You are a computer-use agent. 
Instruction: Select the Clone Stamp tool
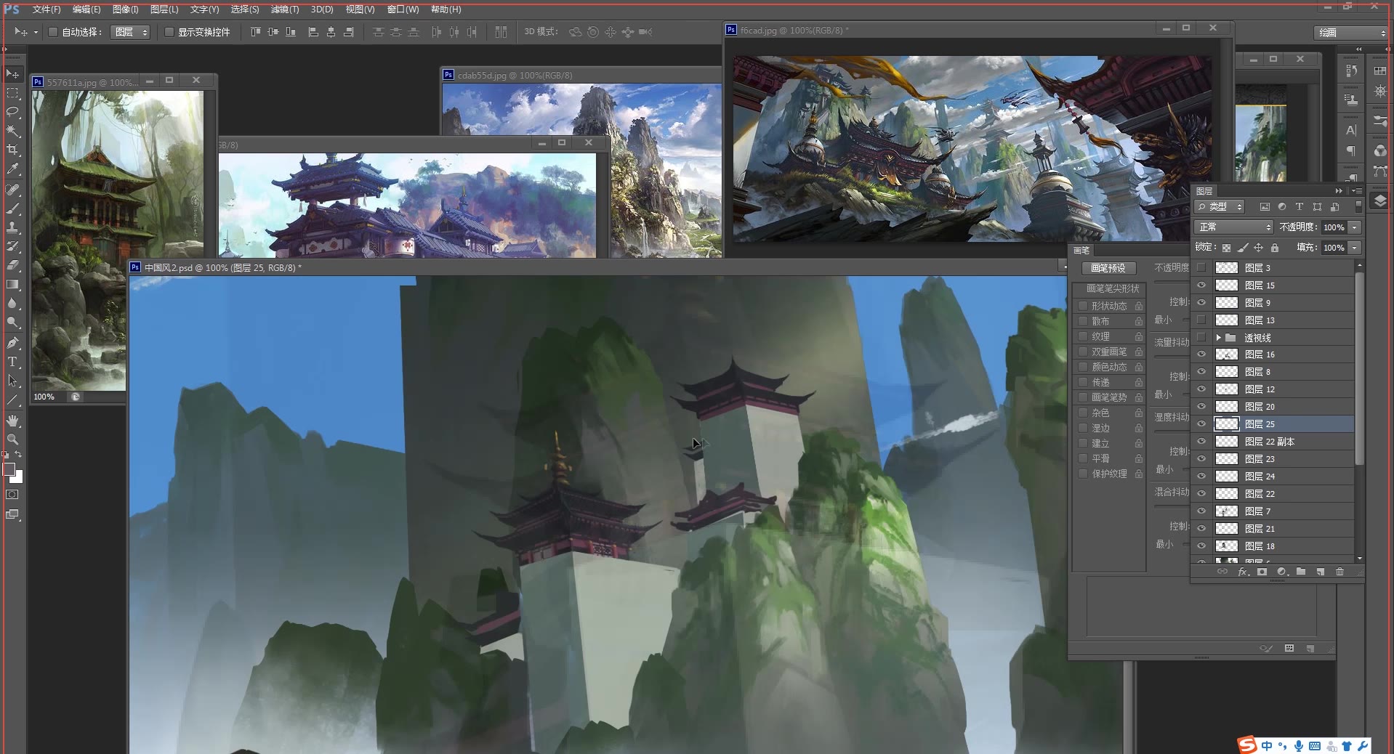(x=13, y=227)
